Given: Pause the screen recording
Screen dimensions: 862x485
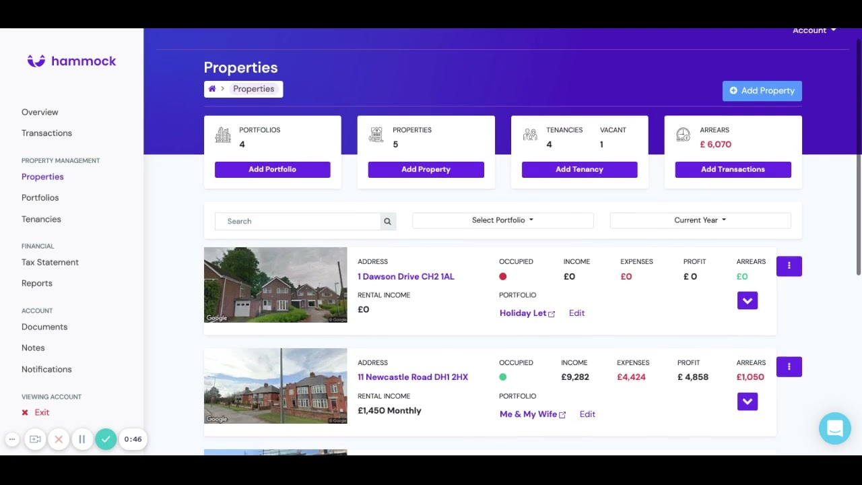Looking at the screenshot, I should [81, 439].
